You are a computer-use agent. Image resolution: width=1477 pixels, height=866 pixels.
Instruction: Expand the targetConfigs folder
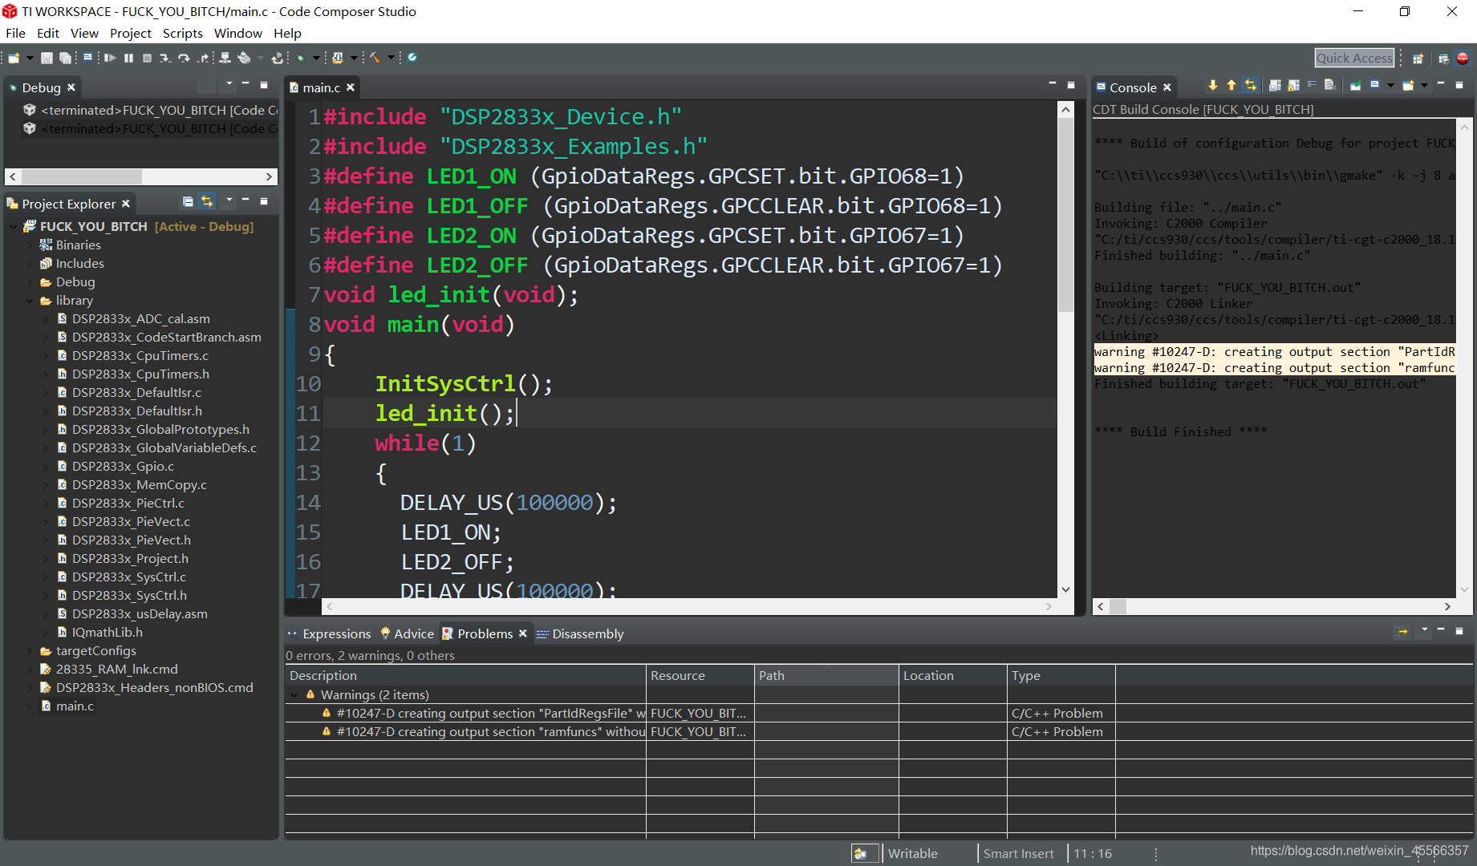30,651
